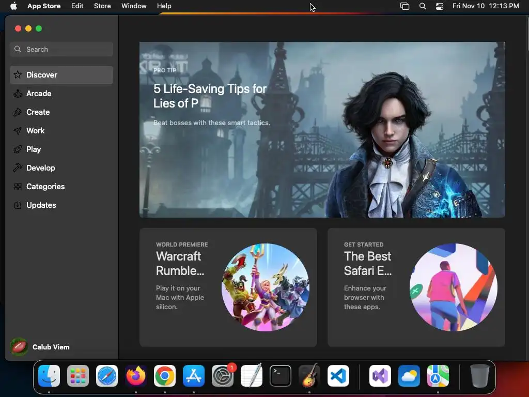The width and height of the screenshot is (529, 397).
Task: Open the Discover section star icon
Action: click(x=18, y=74)
